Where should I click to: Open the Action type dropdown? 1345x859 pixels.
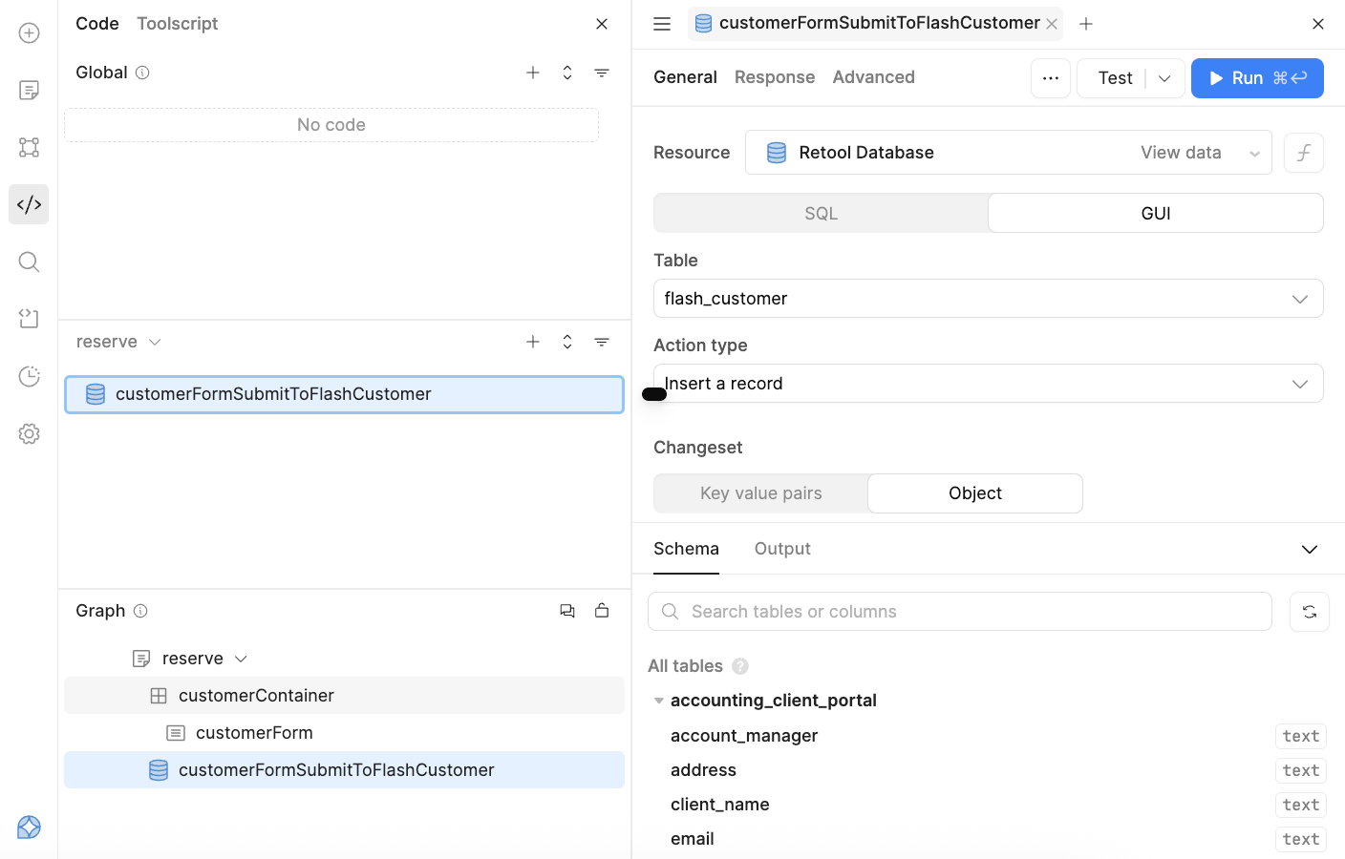[x=988, y=384]
